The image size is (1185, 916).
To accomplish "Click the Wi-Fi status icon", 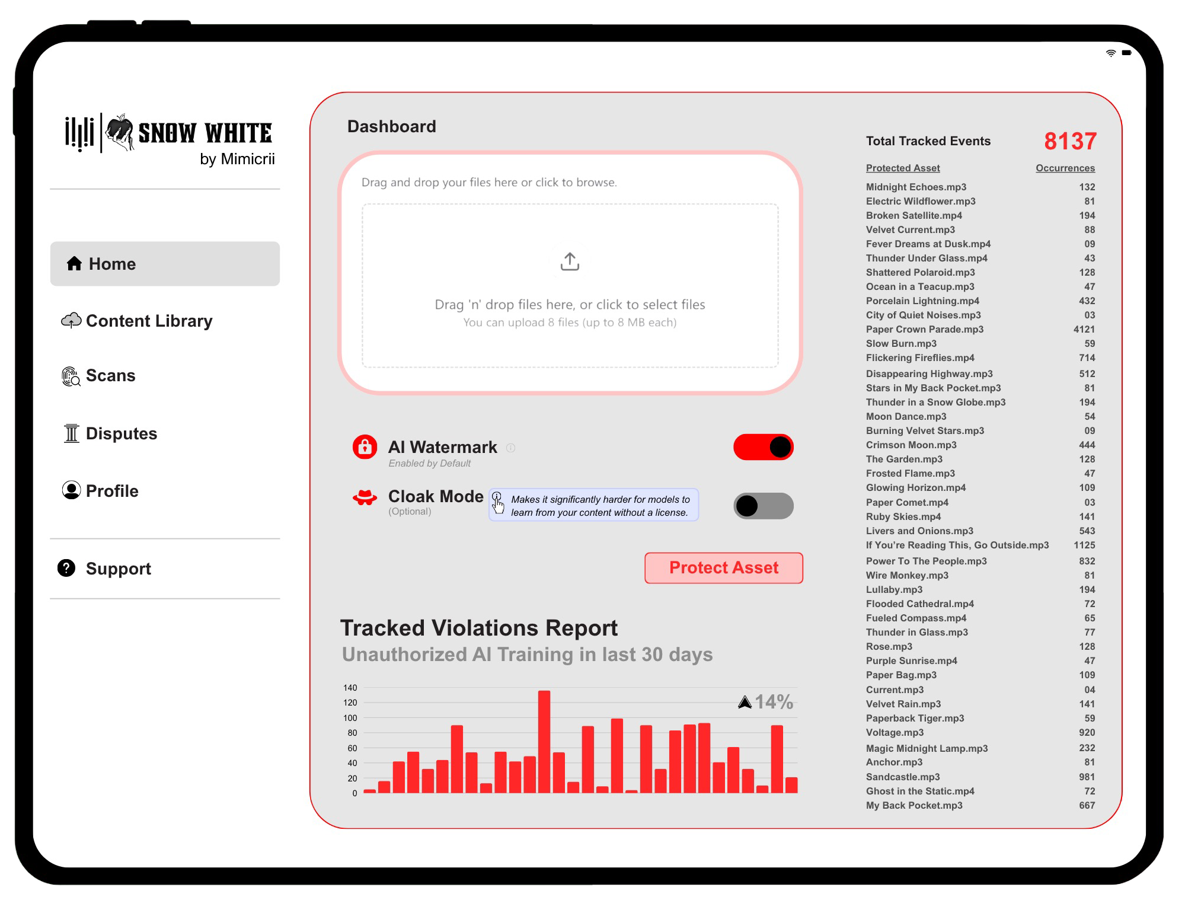I will click(x=1111, y=53).
